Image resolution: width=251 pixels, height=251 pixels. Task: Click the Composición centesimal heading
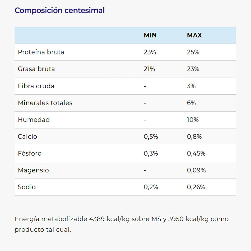point(60,11)
